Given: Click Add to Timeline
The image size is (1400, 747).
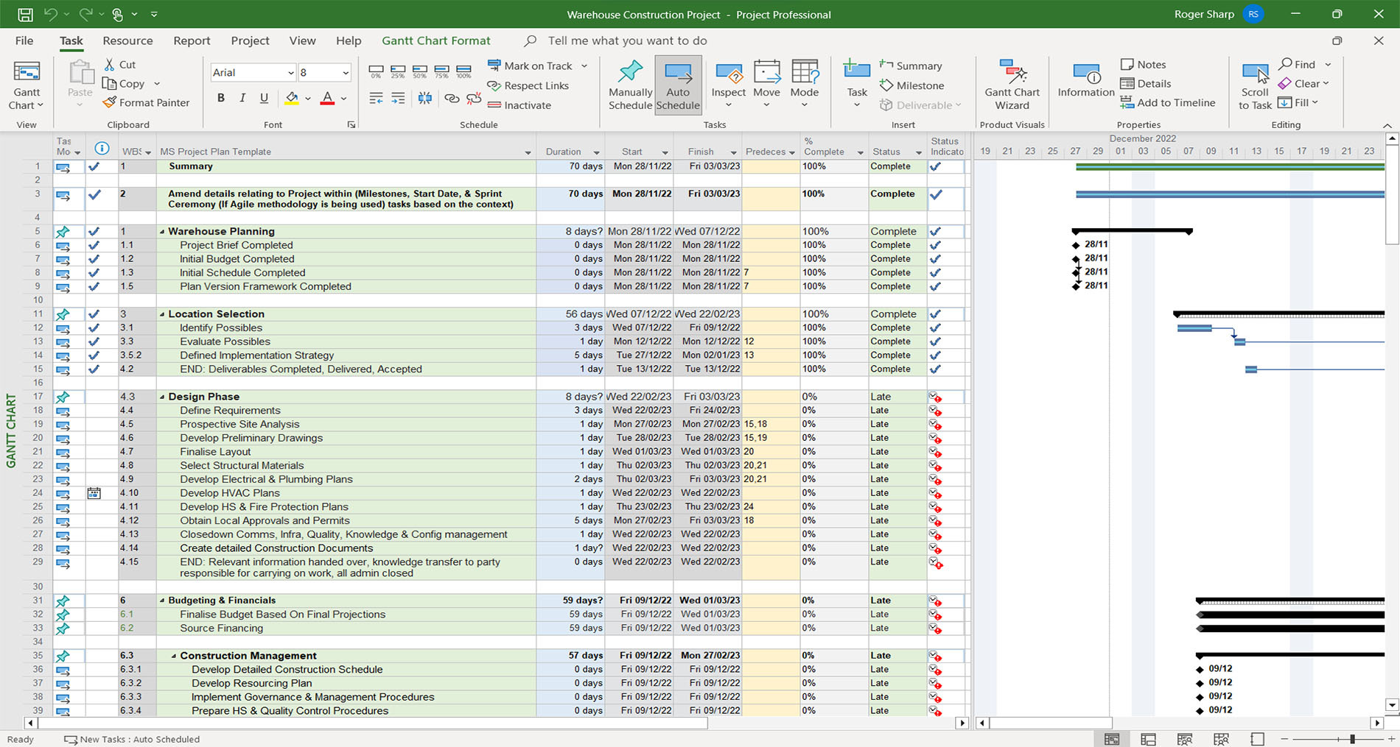Looking at the screenshot, I should [x=1168, y=103].
